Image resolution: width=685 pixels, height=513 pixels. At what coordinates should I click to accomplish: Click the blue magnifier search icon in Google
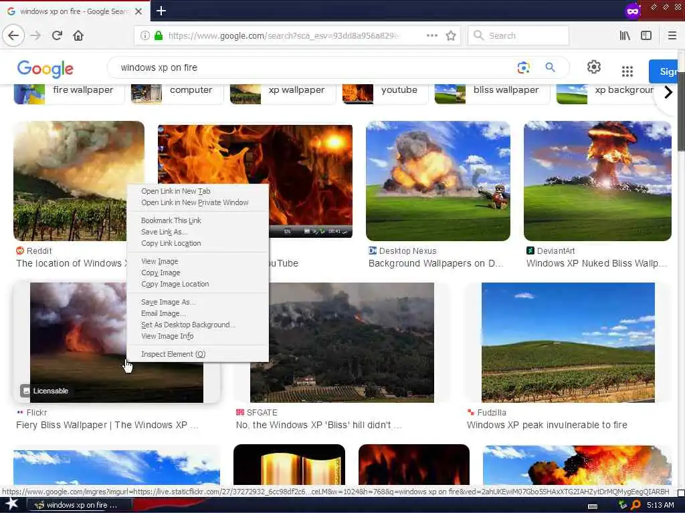coord(550,67)
